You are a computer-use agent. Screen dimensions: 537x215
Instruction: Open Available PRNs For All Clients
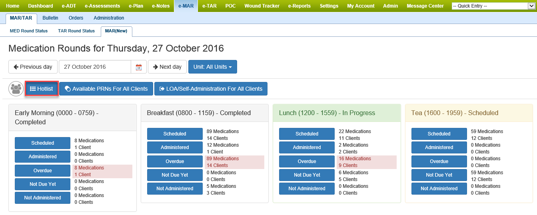pyautogui.click(x=106, y=89)
